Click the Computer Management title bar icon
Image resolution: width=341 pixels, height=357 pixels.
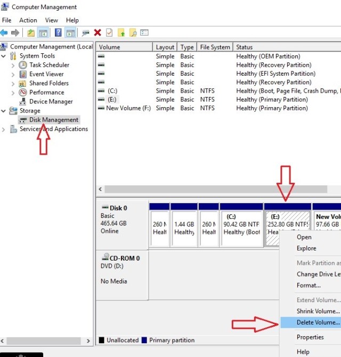pos(5,7)
